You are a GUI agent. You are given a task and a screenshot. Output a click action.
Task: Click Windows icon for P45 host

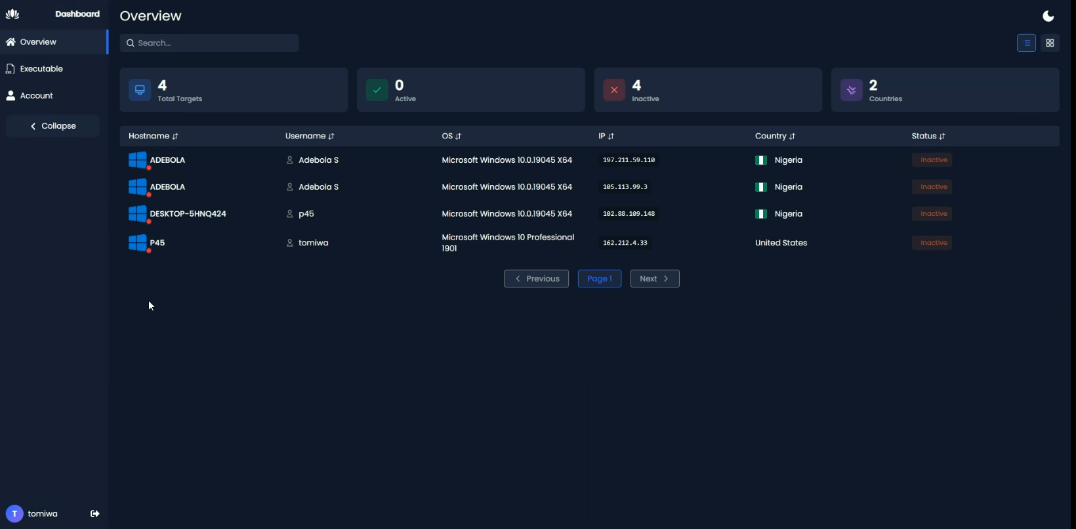pyautogui.click(x=138, y=243)
